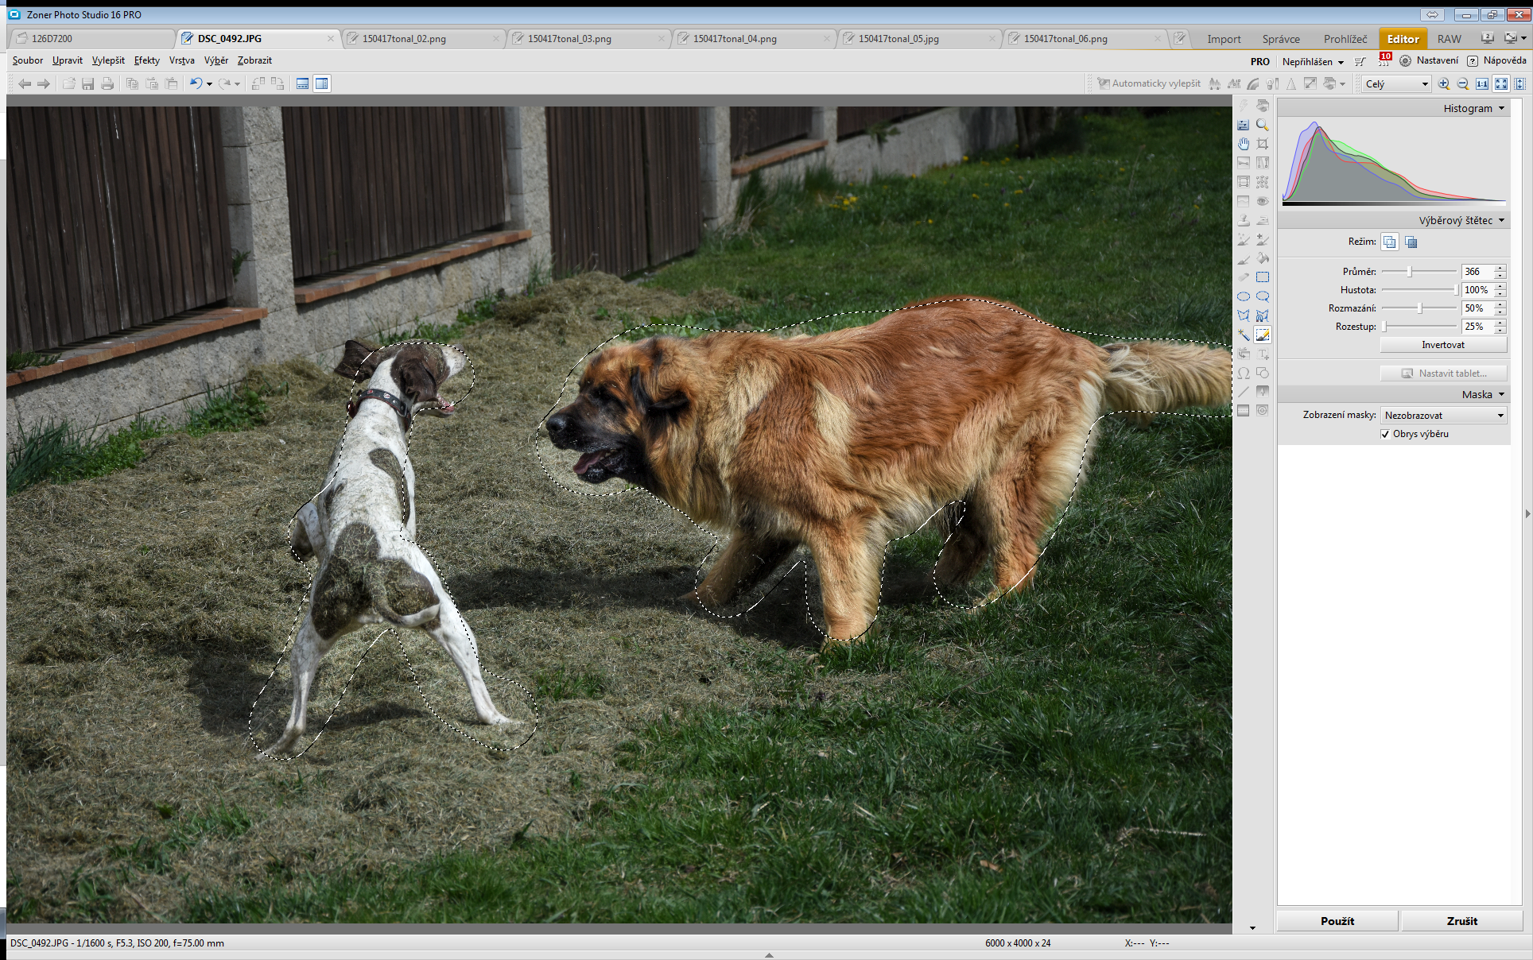Switch to add-to-selection mode (first Režim button)
The image size is (1533, 960).
click(x=1389, y=242)
